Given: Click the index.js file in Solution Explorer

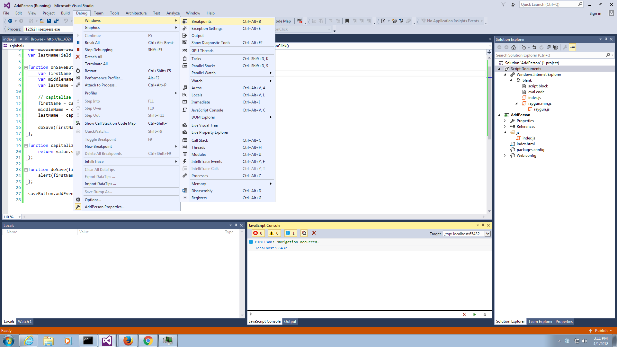Looking at the screenshot, I should [528, 138].
